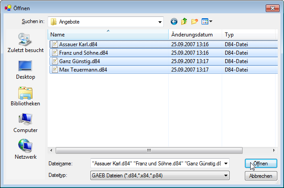Go back using the blue arrow icon
Screen dimensions: 284x188
pyautogui.click(x=174, y=22)
